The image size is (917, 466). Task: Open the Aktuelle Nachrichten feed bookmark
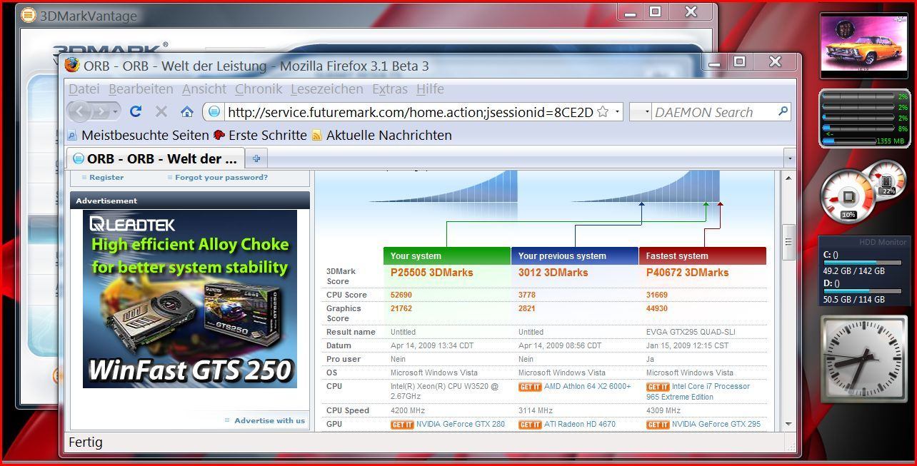tap(382, 135)
